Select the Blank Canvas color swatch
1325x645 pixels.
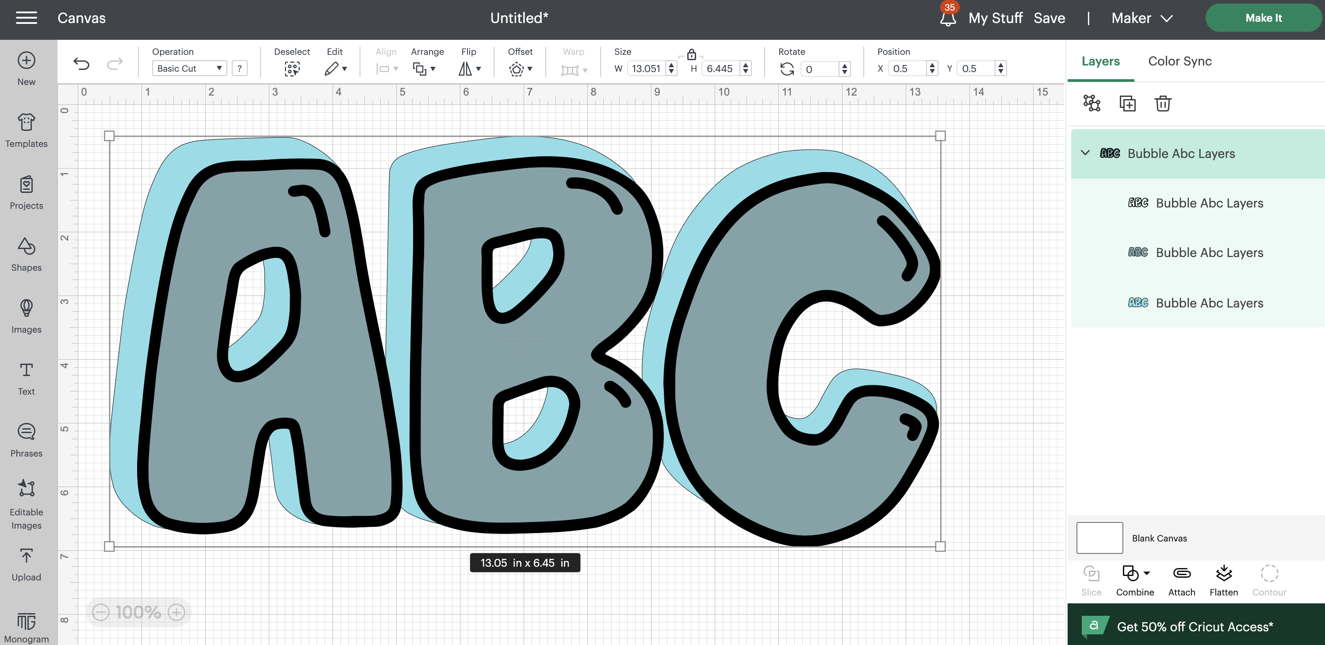(1099, 538)
